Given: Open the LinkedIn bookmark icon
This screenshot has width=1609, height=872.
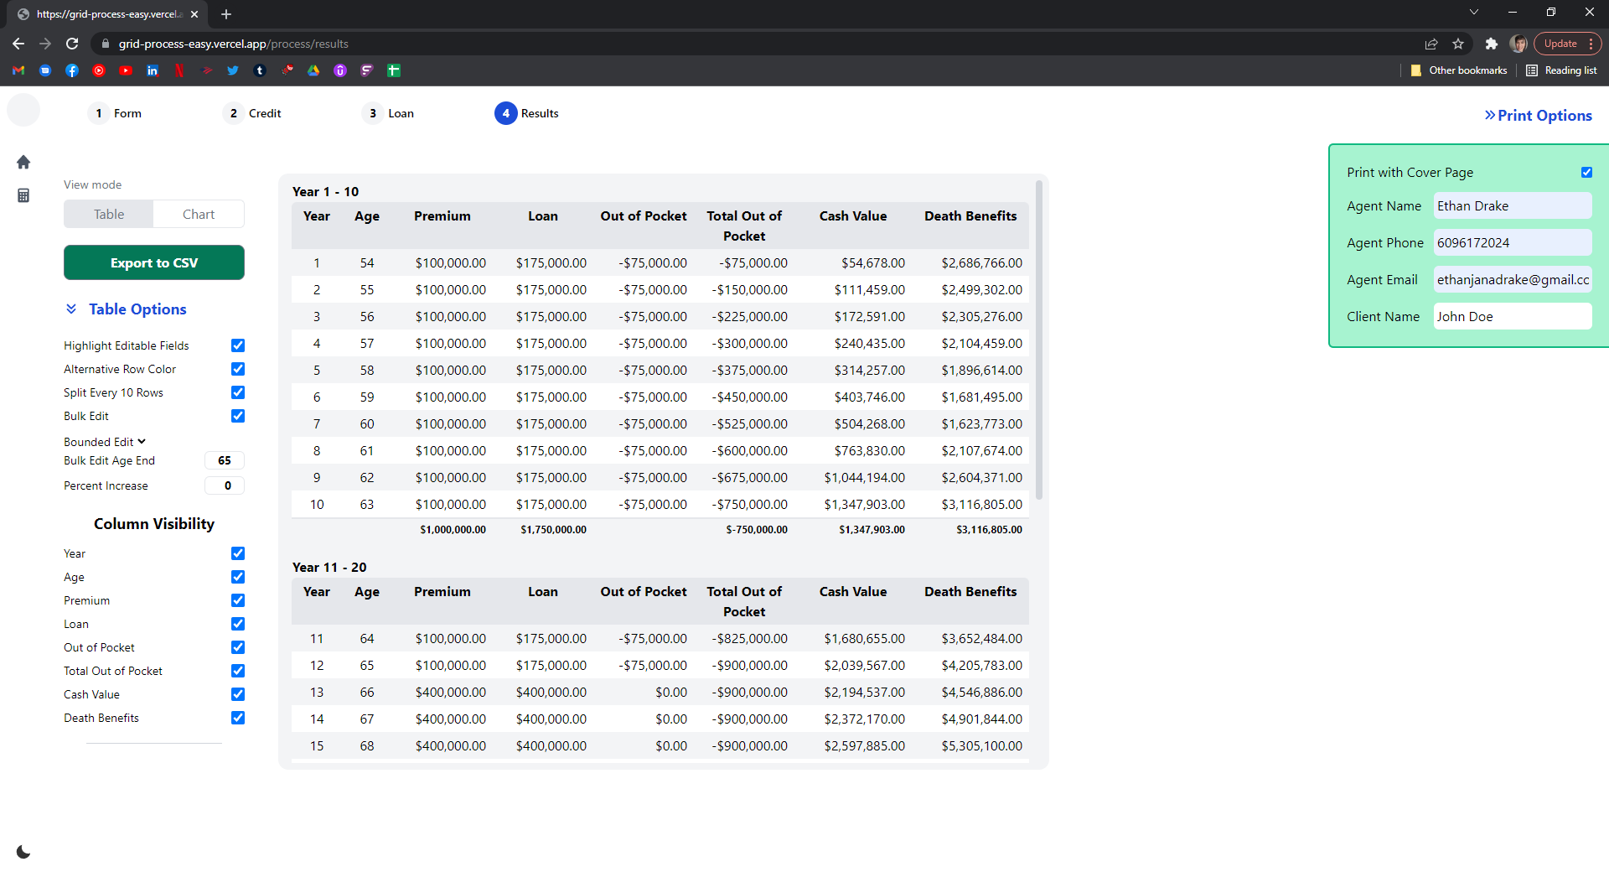Looking at the screenshot, I should coord(153,70).
